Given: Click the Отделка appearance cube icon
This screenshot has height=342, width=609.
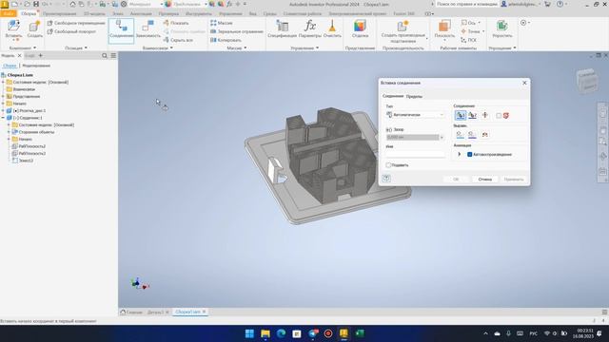Looking at the screenshot, I should (360, 27).
